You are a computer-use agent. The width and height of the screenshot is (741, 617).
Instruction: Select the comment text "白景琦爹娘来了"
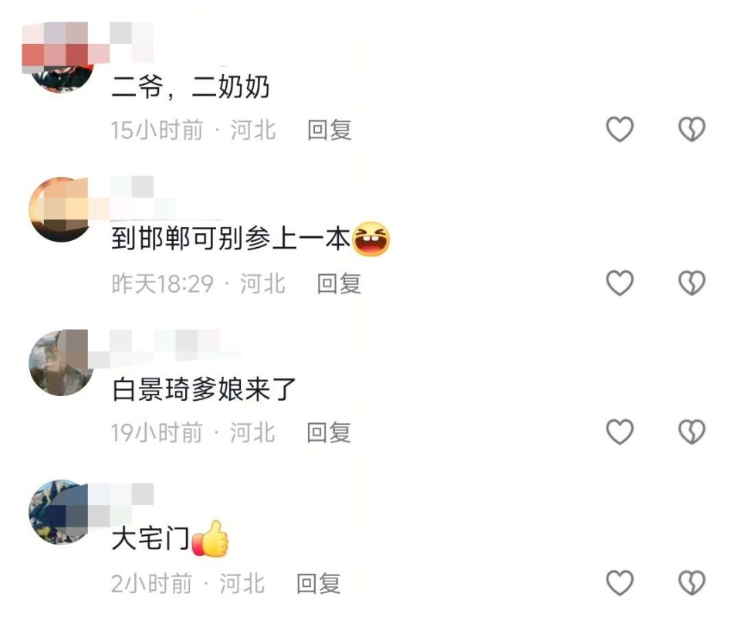tap(204, 390)
